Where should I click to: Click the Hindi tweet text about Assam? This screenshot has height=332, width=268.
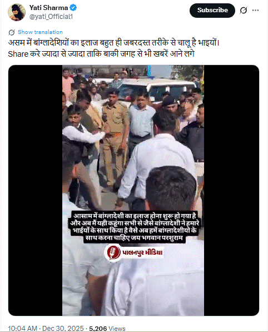[113, 48]
